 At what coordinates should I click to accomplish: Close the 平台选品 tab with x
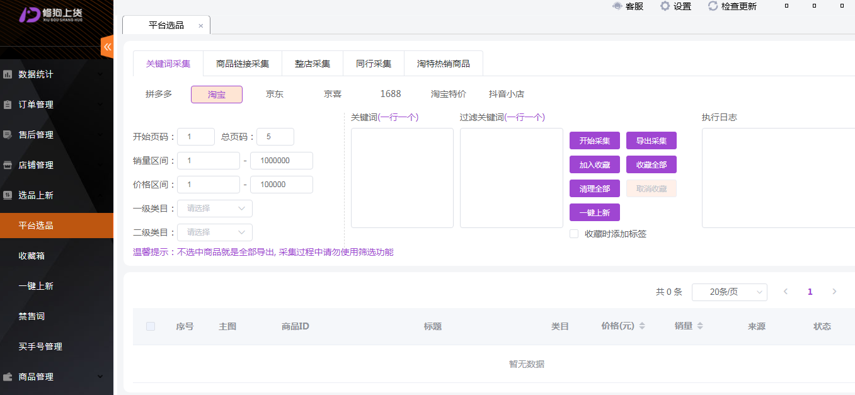[201, 26]
